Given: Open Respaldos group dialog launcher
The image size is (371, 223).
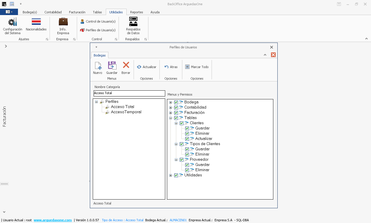Looking at the screenshot, I should (x=146, y=39).
